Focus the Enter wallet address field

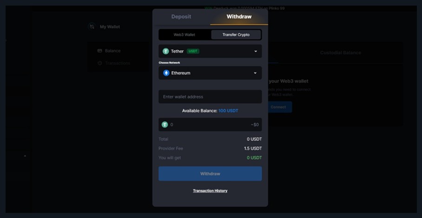[x=210, y=97]
